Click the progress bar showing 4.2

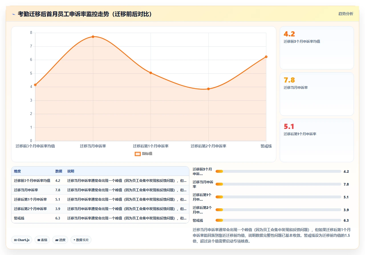pos(278,171)
